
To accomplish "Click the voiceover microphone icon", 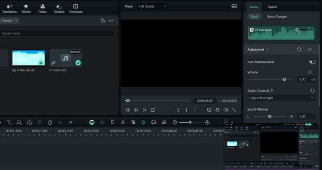I will tap(123, 123).
